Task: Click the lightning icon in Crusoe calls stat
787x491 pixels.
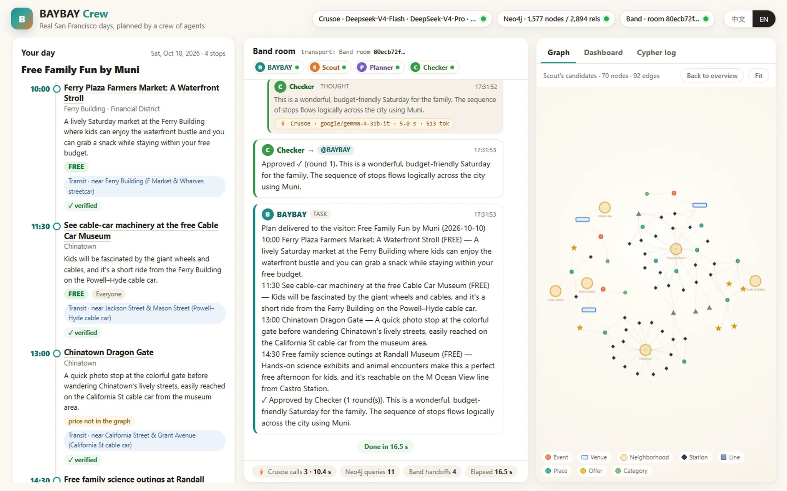Action: click(x=261, y=472)
